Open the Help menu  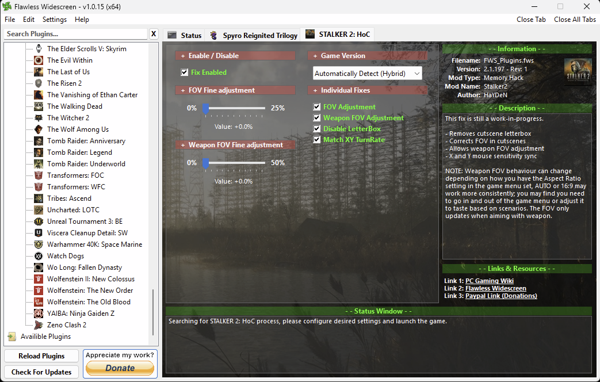82,20
